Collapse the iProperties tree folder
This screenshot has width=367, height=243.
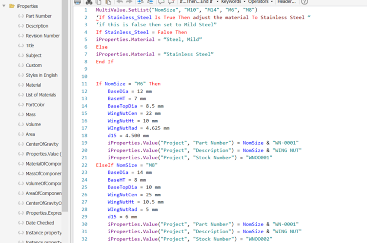coord(4,6)
